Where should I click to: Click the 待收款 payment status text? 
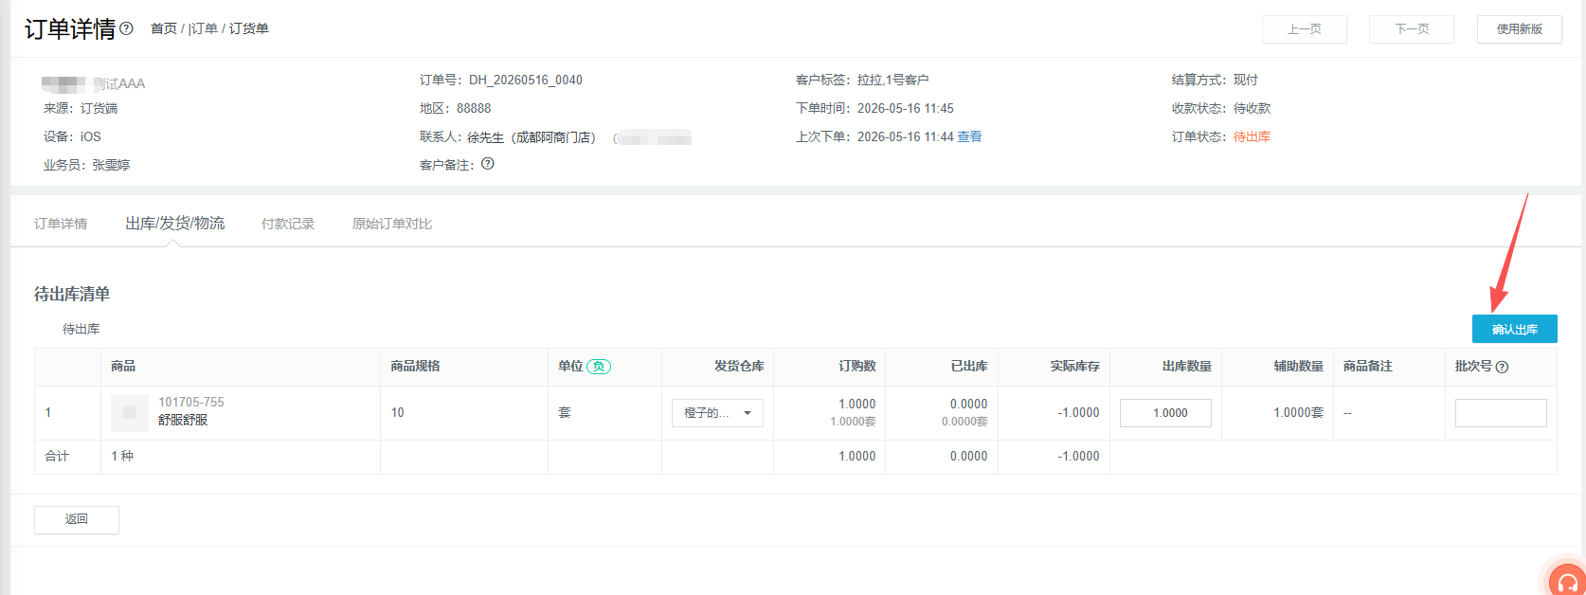[1252, 108]
